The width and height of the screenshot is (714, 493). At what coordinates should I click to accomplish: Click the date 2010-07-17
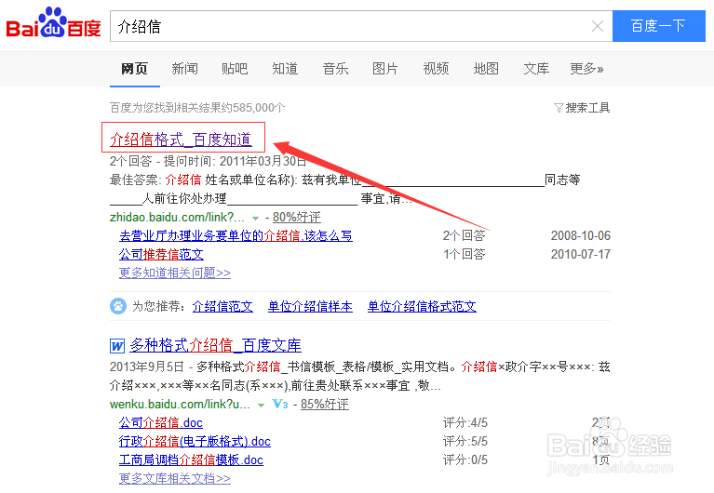[581, 254]
